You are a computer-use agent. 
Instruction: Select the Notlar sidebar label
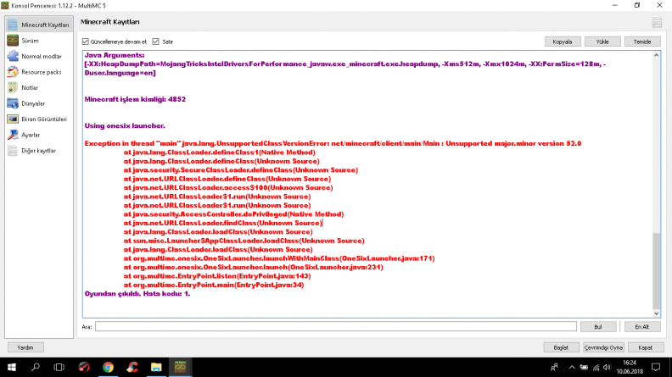(30, 88)
